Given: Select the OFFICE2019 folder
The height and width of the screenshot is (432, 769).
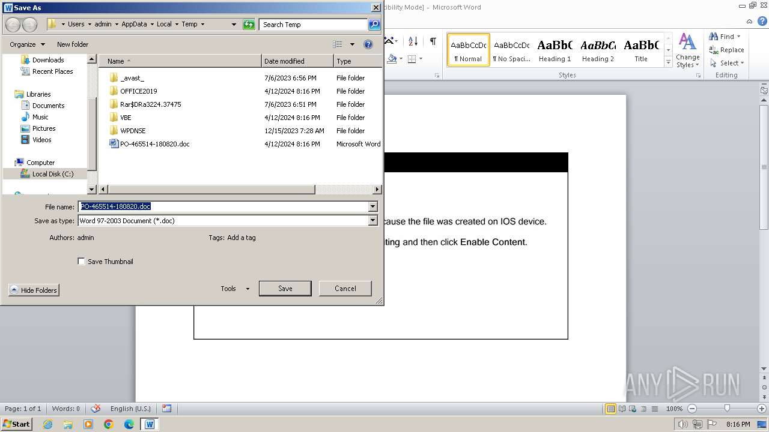Looking at the screenshot, I should click(138, 91).
